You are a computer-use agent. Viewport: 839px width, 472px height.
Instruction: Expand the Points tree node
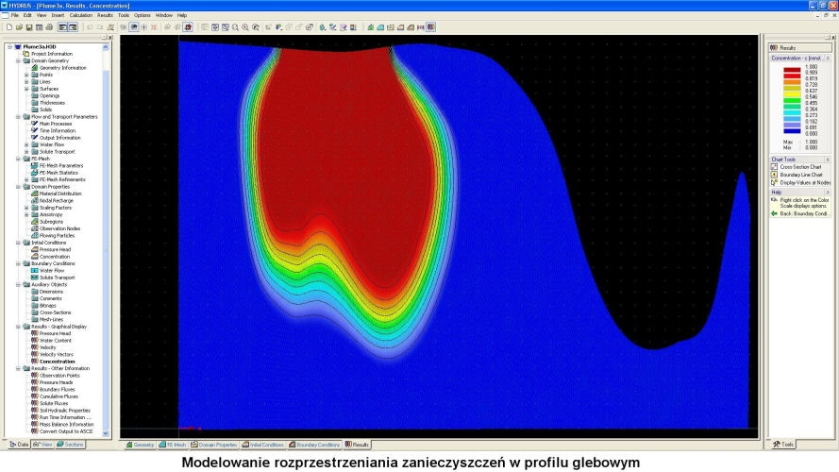26,75
